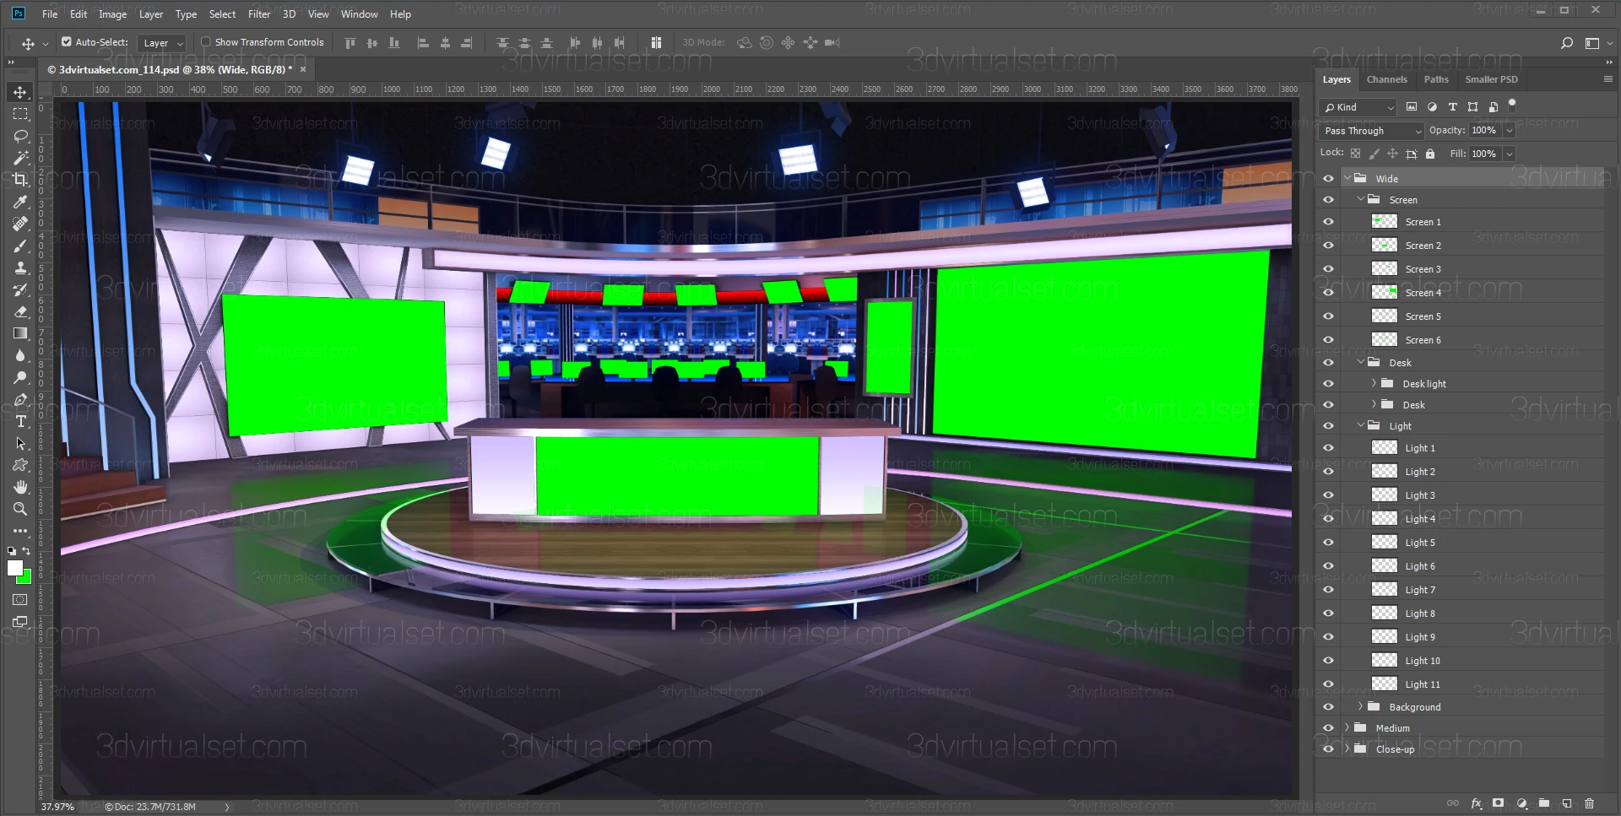
Task: Open the workspace switcher icon
Action: [1592, 43]
